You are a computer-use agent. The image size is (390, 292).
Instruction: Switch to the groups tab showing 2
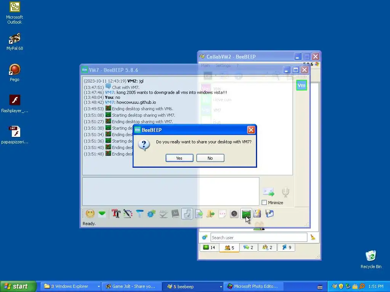coord(267,247)
